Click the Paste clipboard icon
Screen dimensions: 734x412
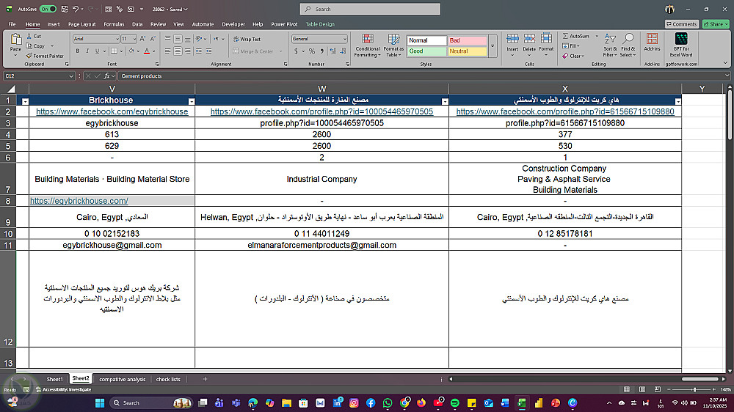click(x=15, y=40)
